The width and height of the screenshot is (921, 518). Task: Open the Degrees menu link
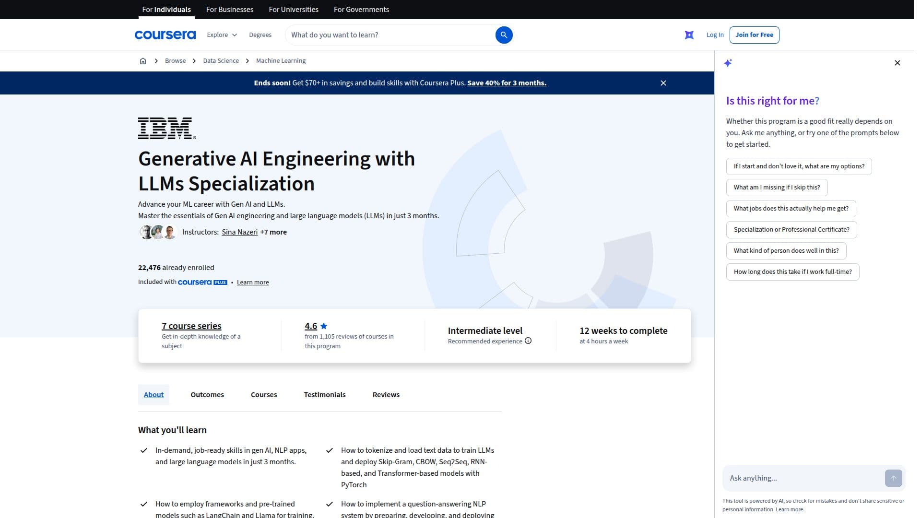pyautogui.click(x=260, y=35)
